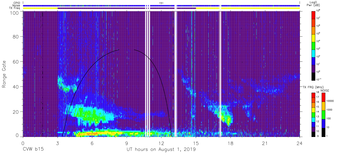Click the y-axis tick label '40'
The width and height of the screenshot is (337, 155).
(x=16, y=87)
